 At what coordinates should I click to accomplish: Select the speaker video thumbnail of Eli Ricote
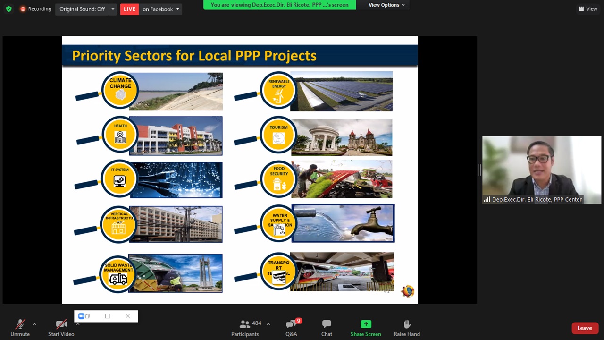[541, 170]
